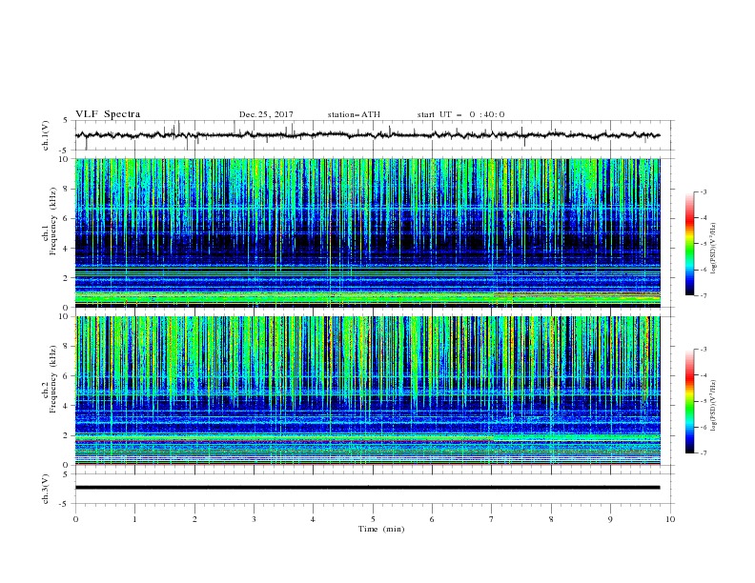Click the 'VLF Spectra' title text
Viewport: 755px width, 583px height.
(x=108, y=114)
